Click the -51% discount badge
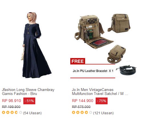The height and width of the screenshot is (125, 148). point(29,101)
